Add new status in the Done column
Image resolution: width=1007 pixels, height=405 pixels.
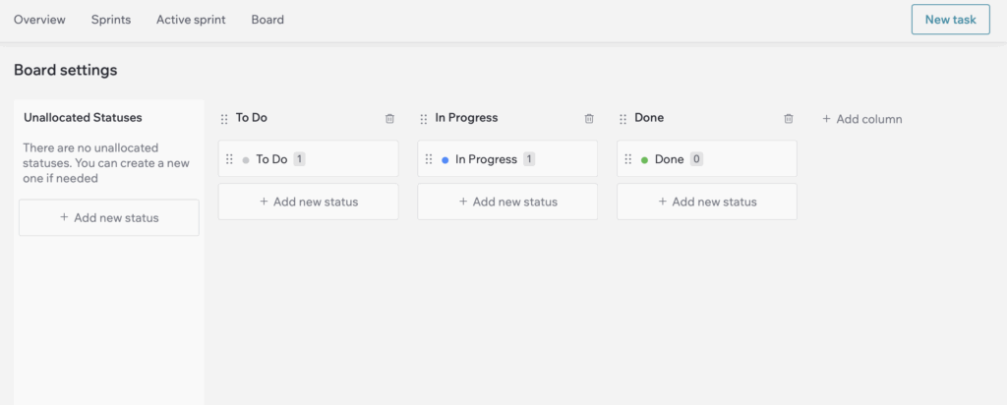[707, 202]
